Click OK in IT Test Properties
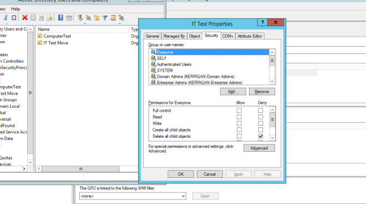The height and width of the screenshot is (204, 366). (x=181, y=174)
